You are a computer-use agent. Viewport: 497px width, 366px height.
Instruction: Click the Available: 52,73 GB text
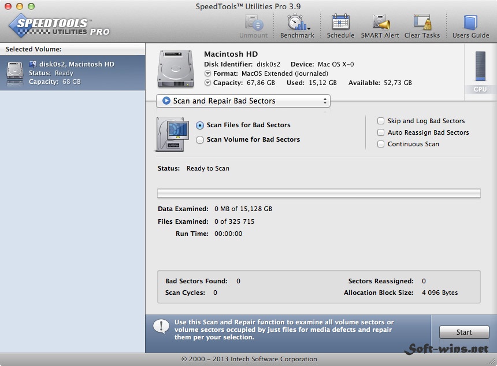pos(380,83)
